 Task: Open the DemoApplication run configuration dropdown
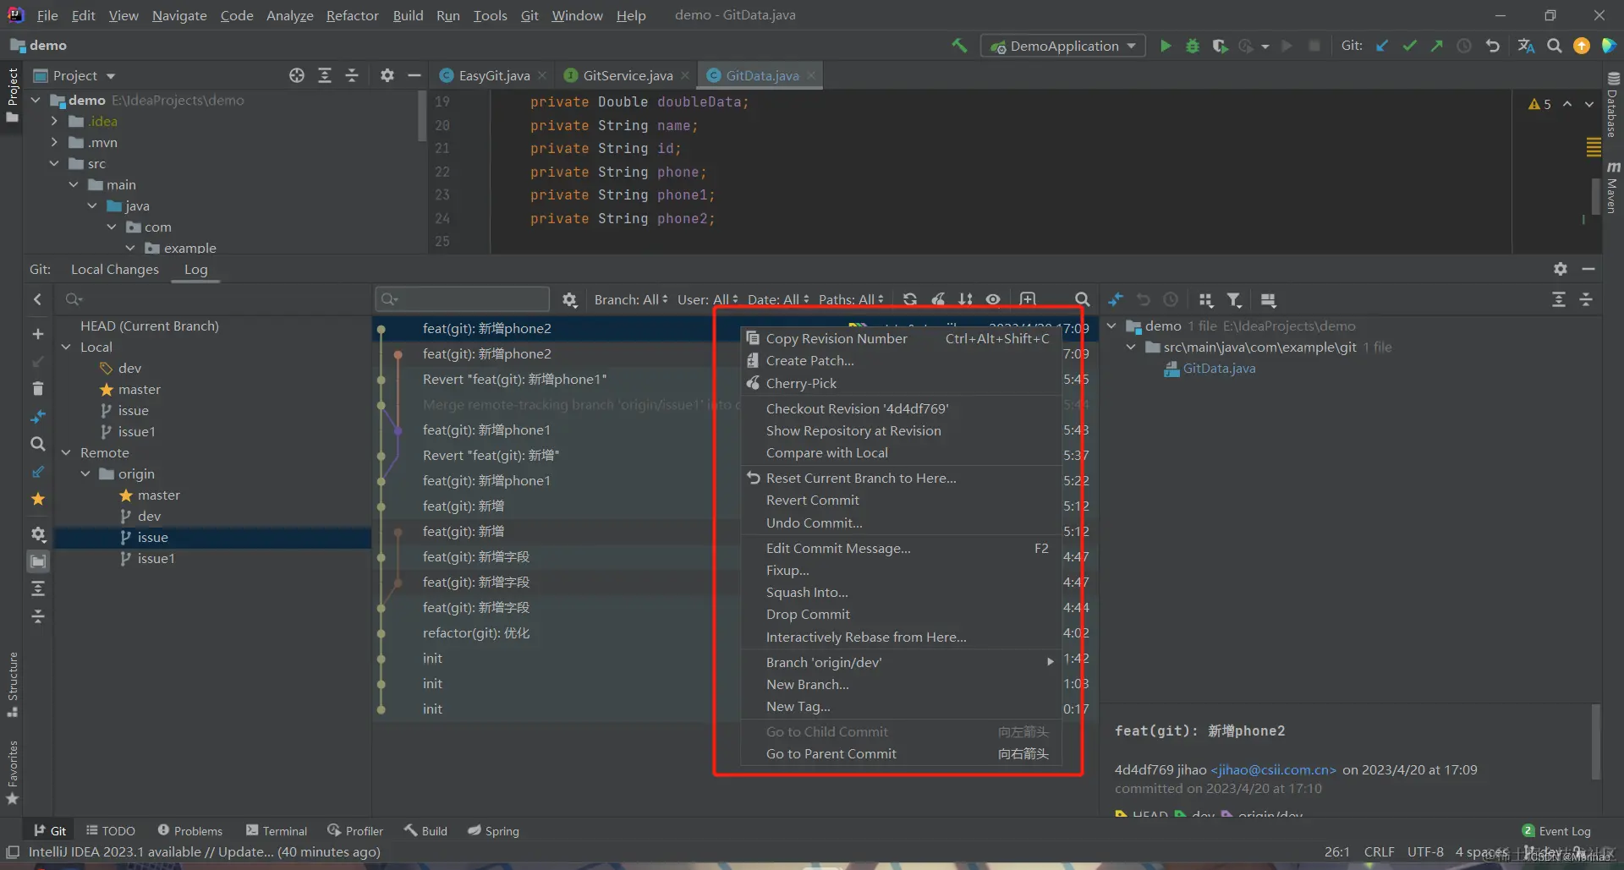[x=1063, y=46]
